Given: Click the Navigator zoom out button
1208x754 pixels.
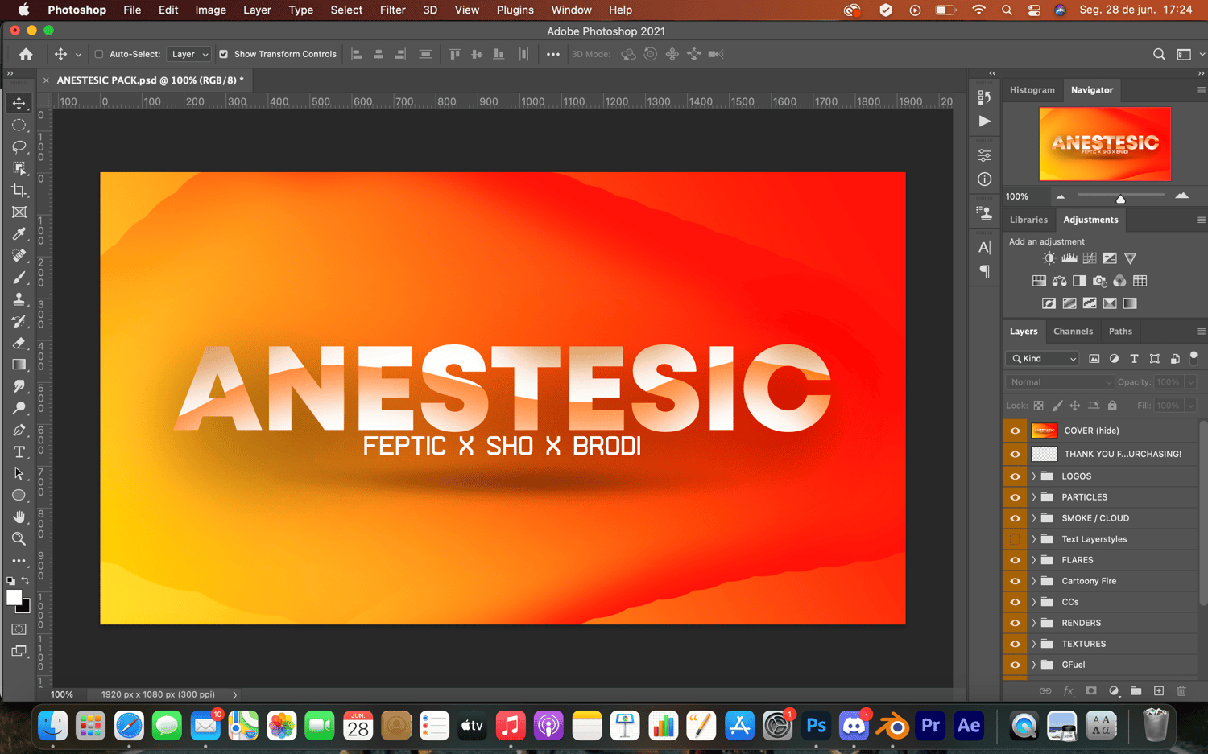Looking at the screenshot, I should point(1061,196).
